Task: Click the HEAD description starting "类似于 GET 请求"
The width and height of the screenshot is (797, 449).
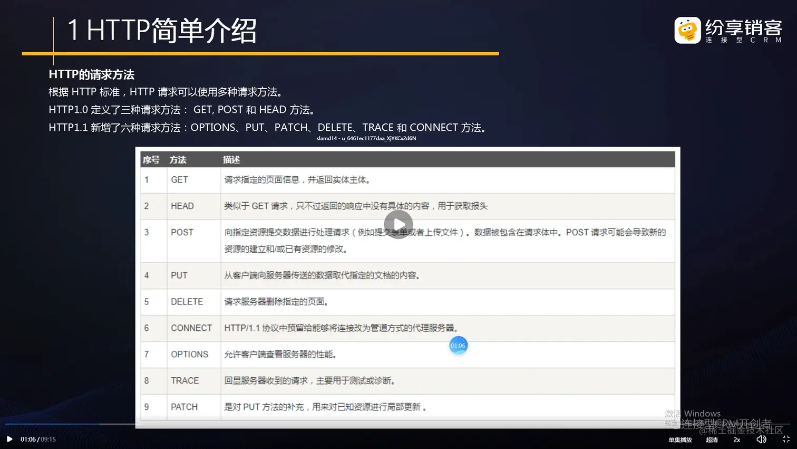Action: [x=356, y=206]
